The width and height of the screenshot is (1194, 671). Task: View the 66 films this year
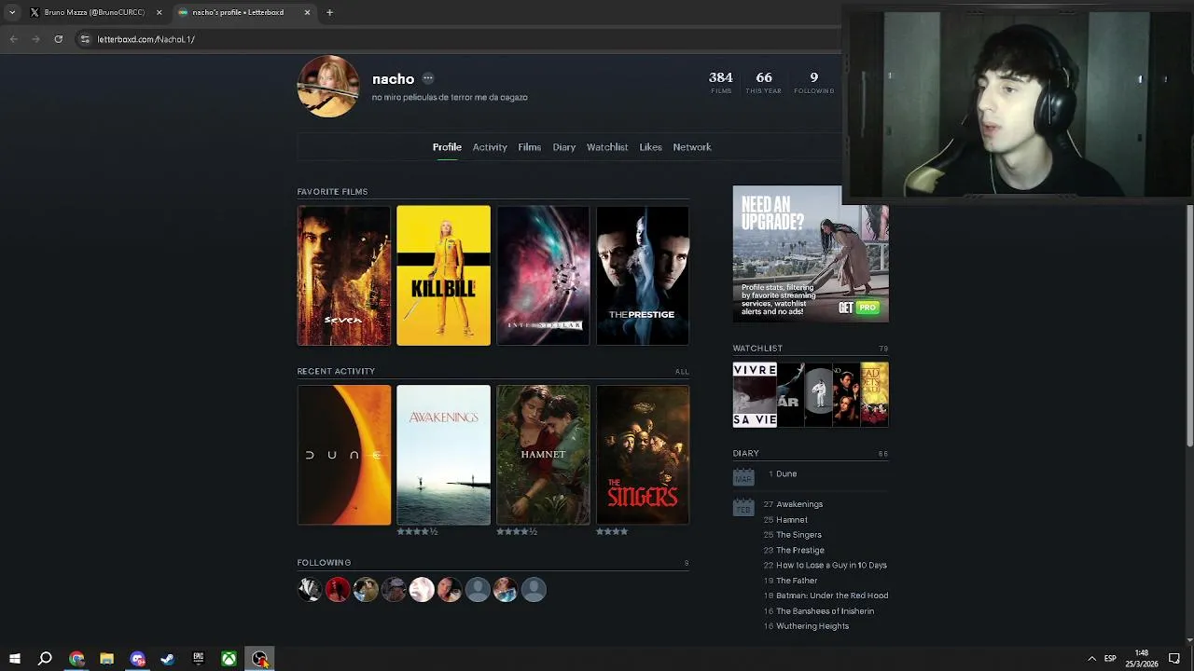(x=764, y=82)
